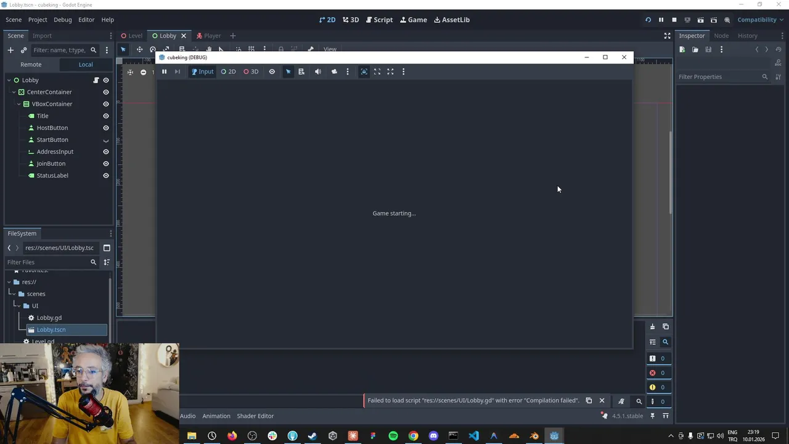
Task: Open the Animation bottom panel
Action: (216, 416)
